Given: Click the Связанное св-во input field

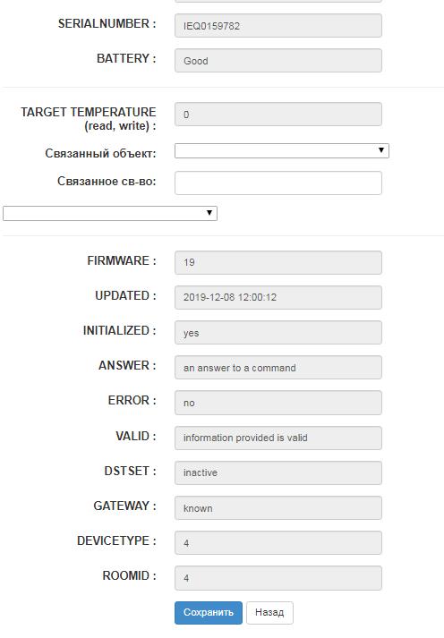Looking at the screenshot, I should (278, 183).
